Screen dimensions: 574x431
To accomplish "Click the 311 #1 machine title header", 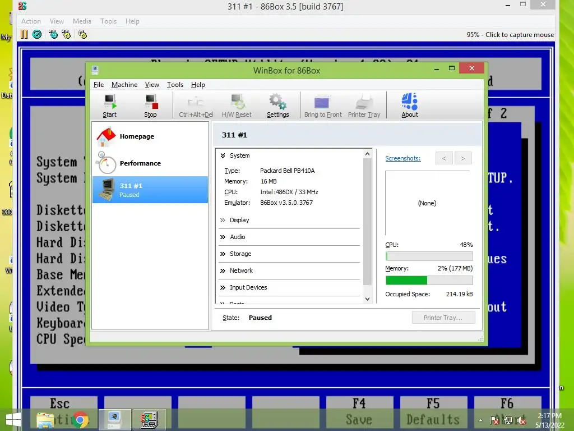I will point(234,135).
